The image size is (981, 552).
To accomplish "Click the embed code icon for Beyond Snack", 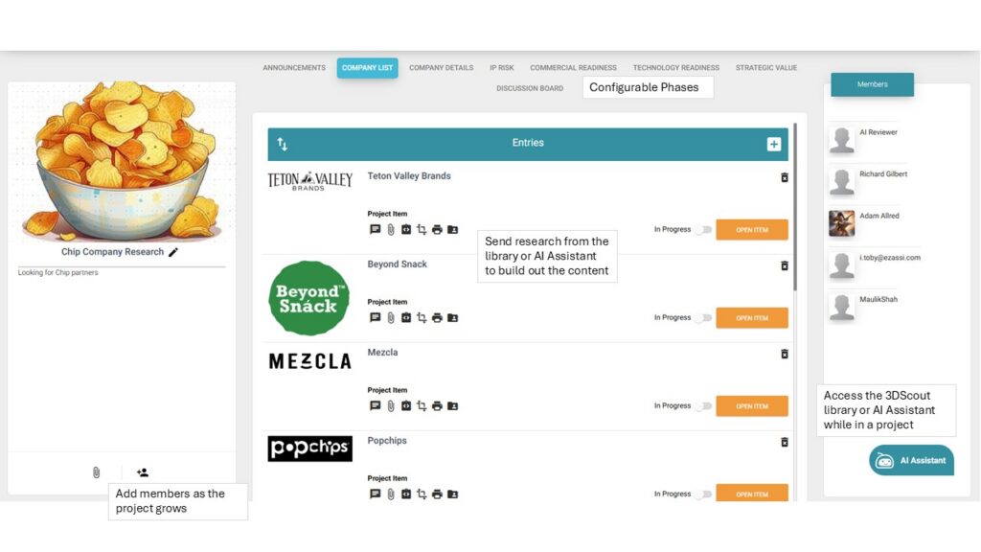I will [x=406, y=318].
